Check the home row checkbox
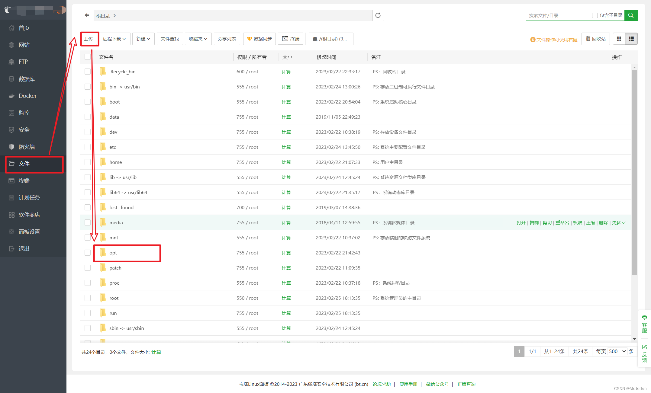Screen dimensions: 651x393 point(88,162)
